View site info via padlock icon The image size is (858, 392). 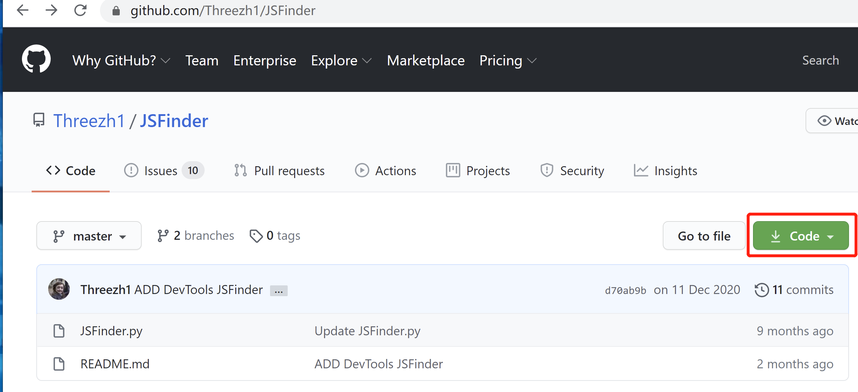[116, 10]
